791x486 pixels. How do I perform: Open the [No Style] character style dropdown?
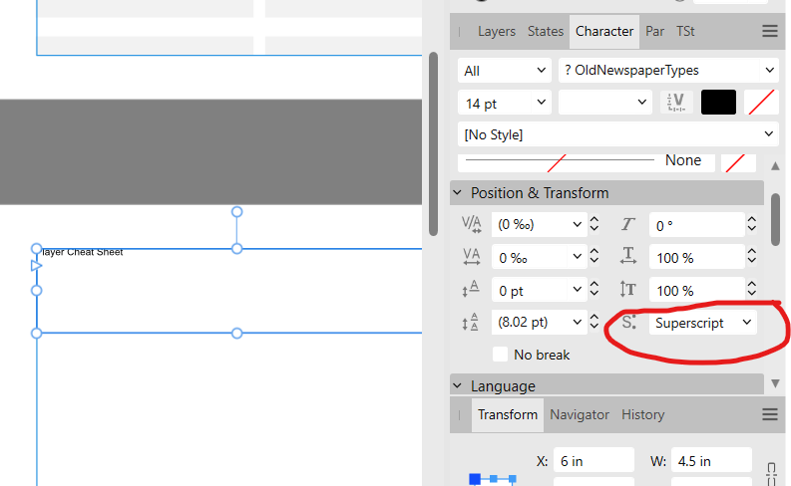(x=618, y=135)
